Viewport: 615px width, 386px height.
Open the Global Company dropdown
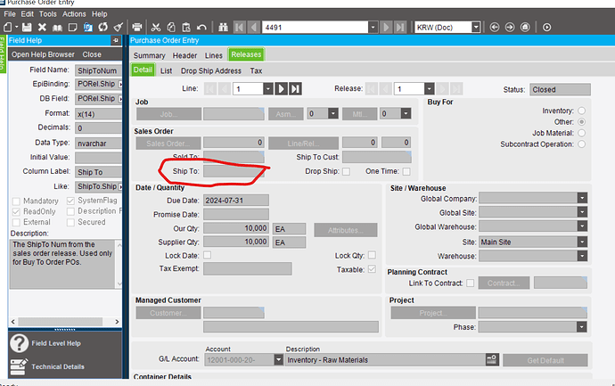tap(582, 198)
